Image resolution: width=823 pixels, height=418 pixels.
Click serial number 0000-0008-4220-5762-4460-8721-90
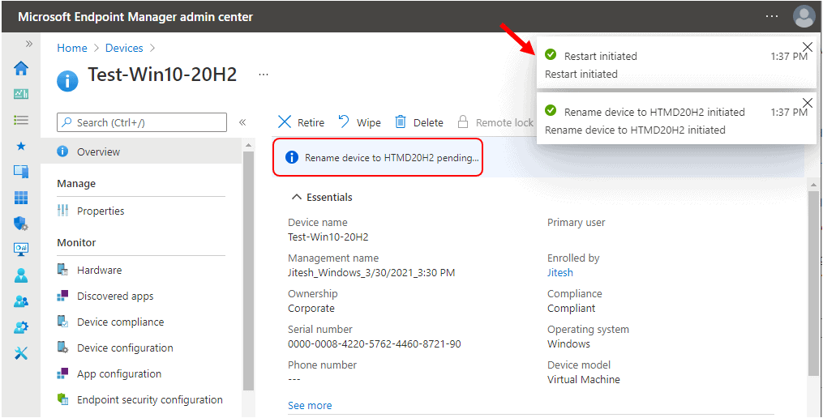click(375, 344)
